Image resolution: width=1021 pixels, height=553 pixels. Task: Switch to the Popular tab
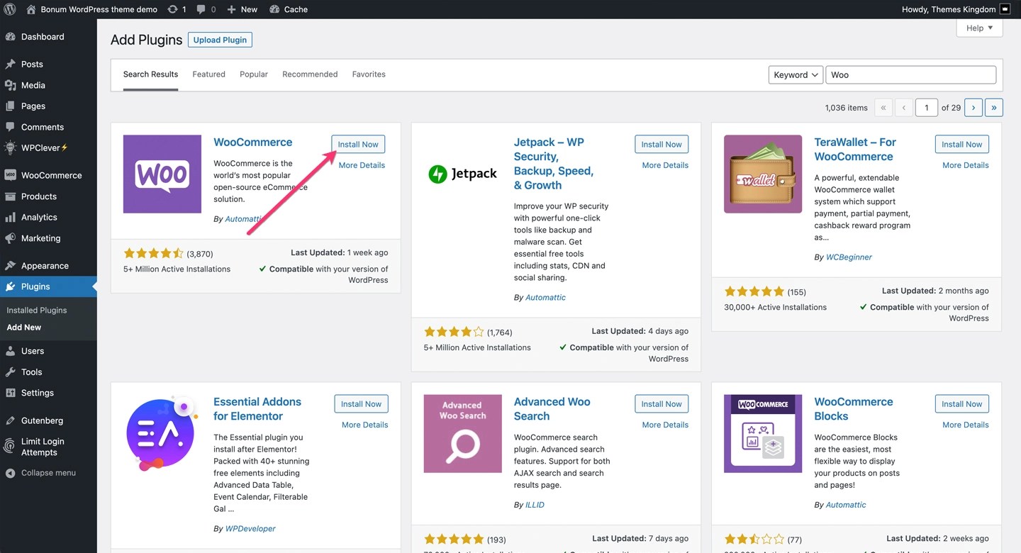[254, 74]
